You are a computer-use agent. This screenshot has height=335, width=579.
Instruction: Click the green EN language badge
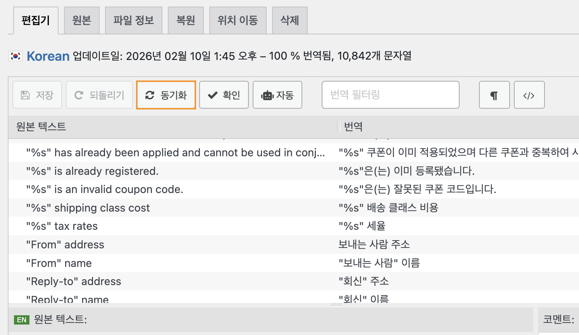pos(22,320)
